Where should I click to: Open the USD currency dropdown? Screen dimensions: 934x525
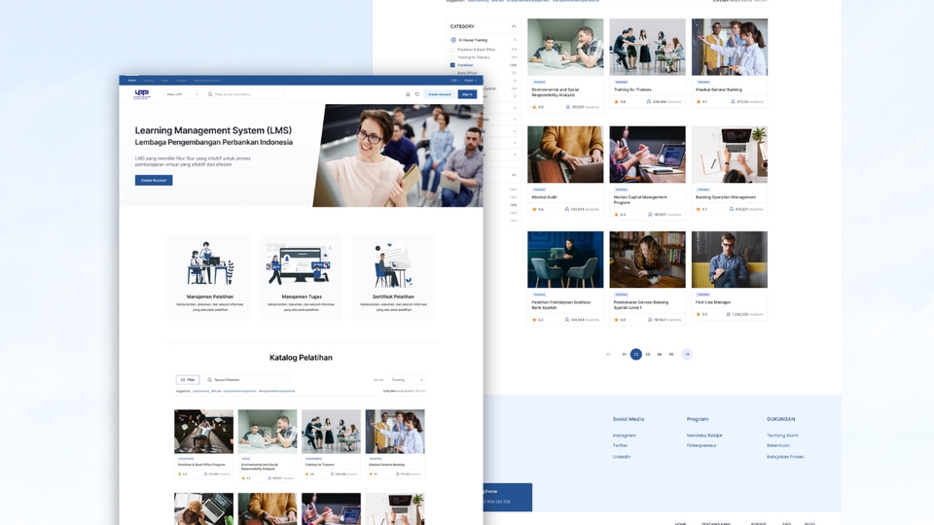454,80
